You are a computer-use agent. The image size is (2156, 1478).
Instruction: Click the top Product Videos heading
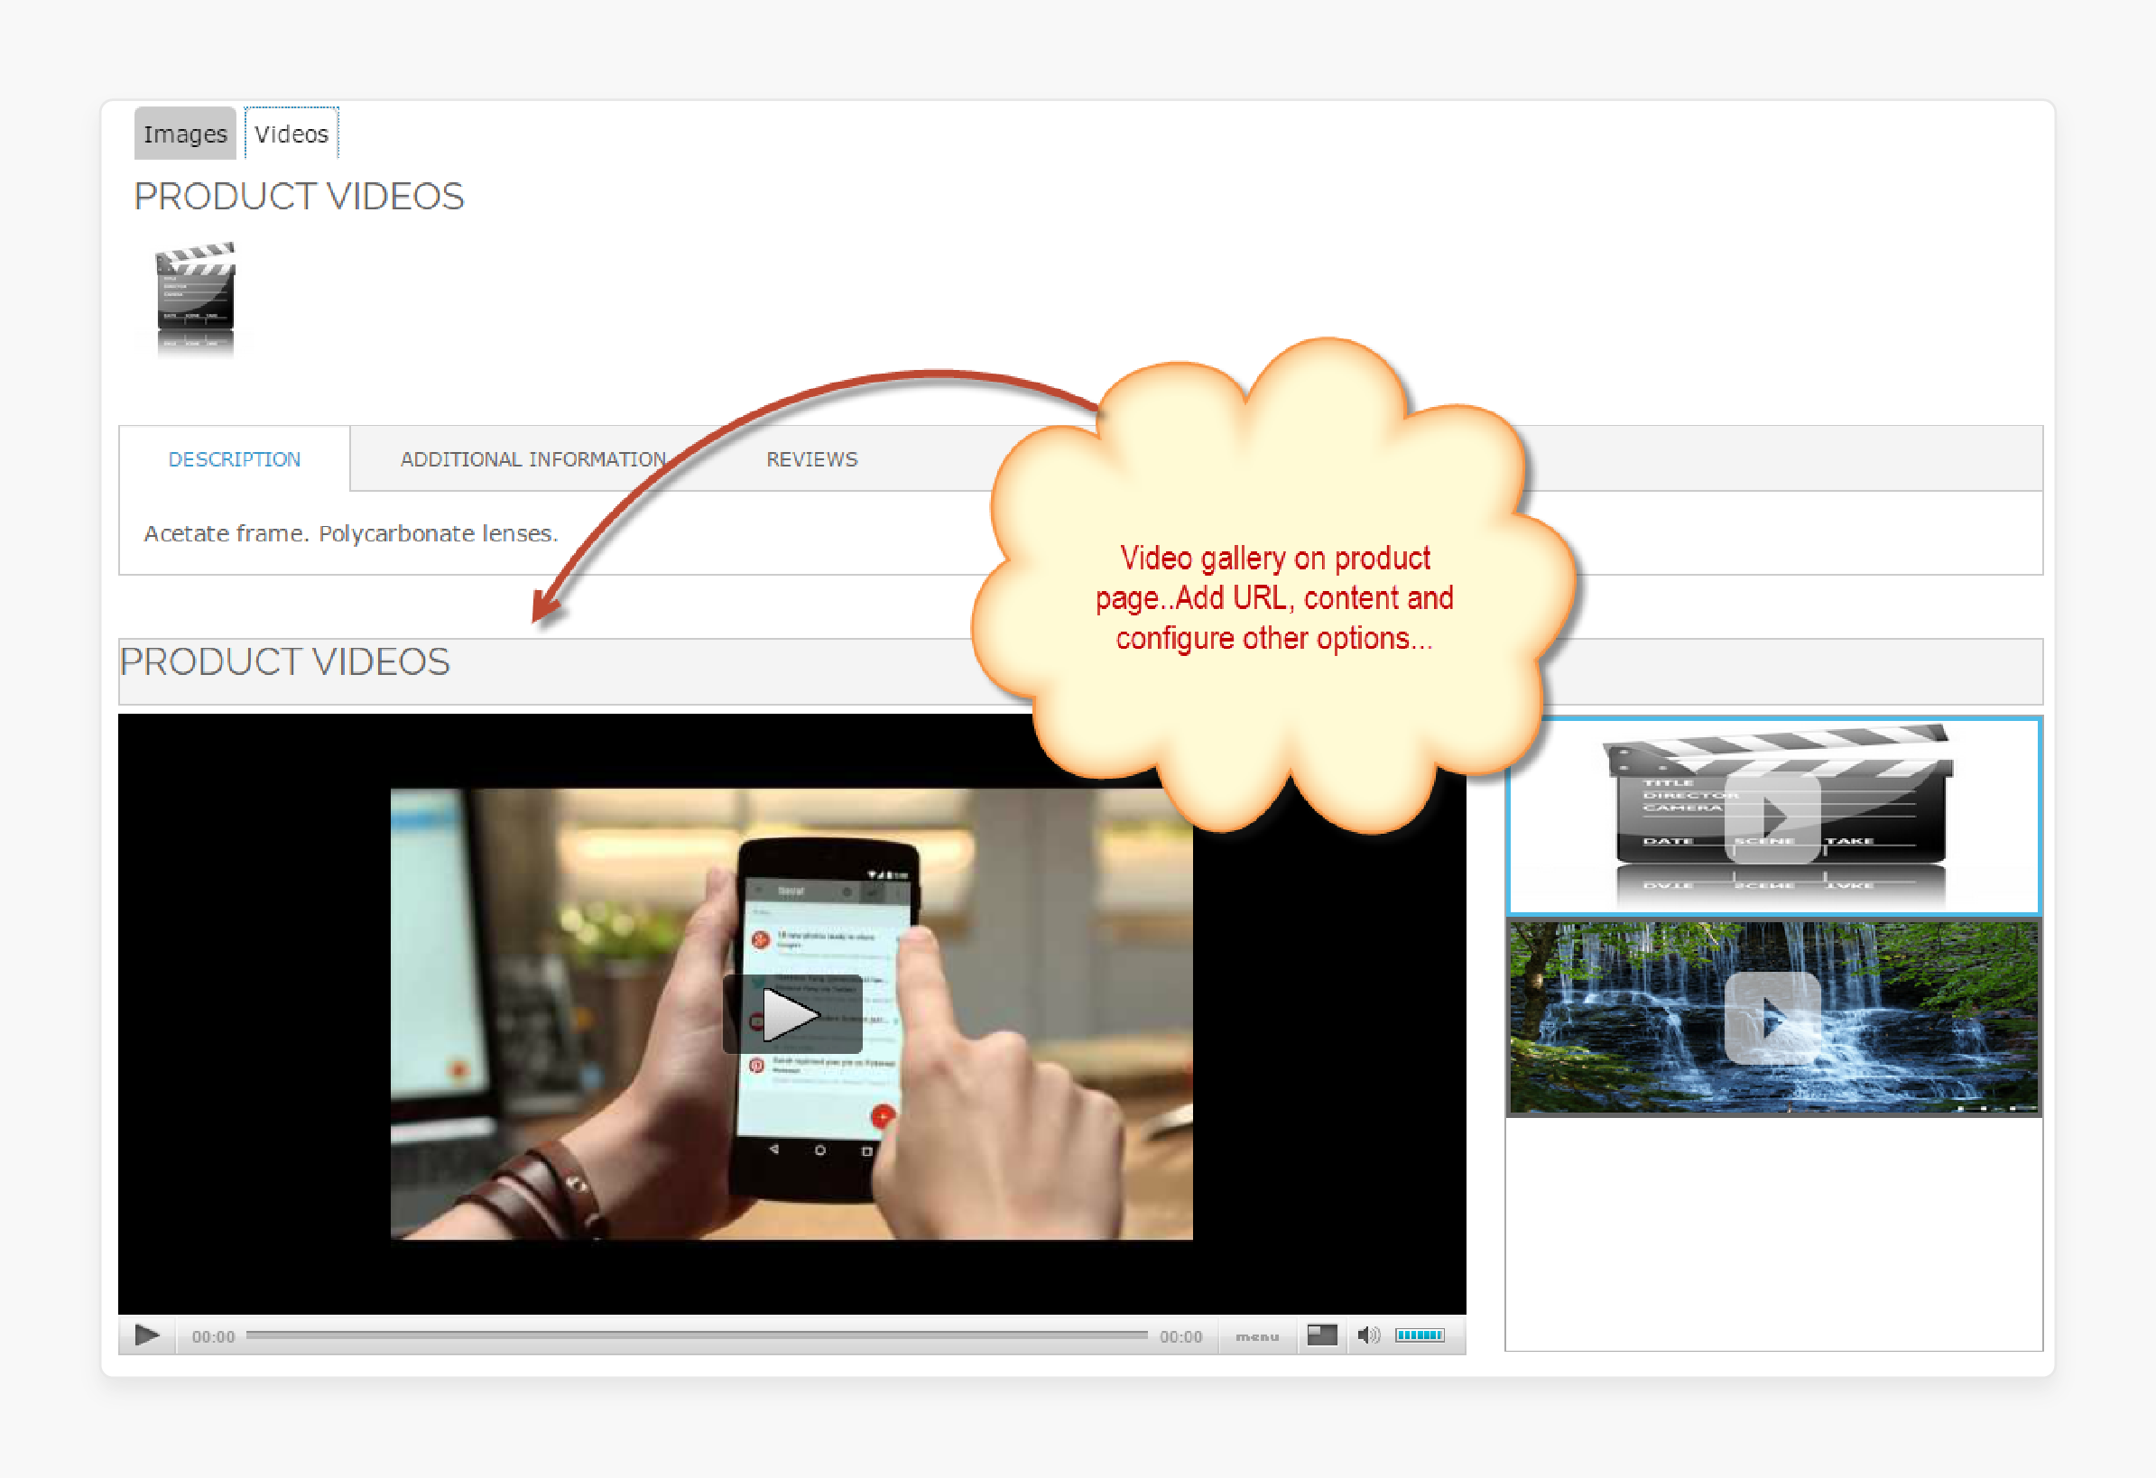pyautogui.click(x=299, y=197)
